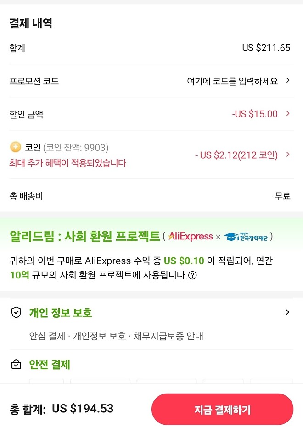Select the second payment method thumbnail at bottom

(x=100, y=383)
